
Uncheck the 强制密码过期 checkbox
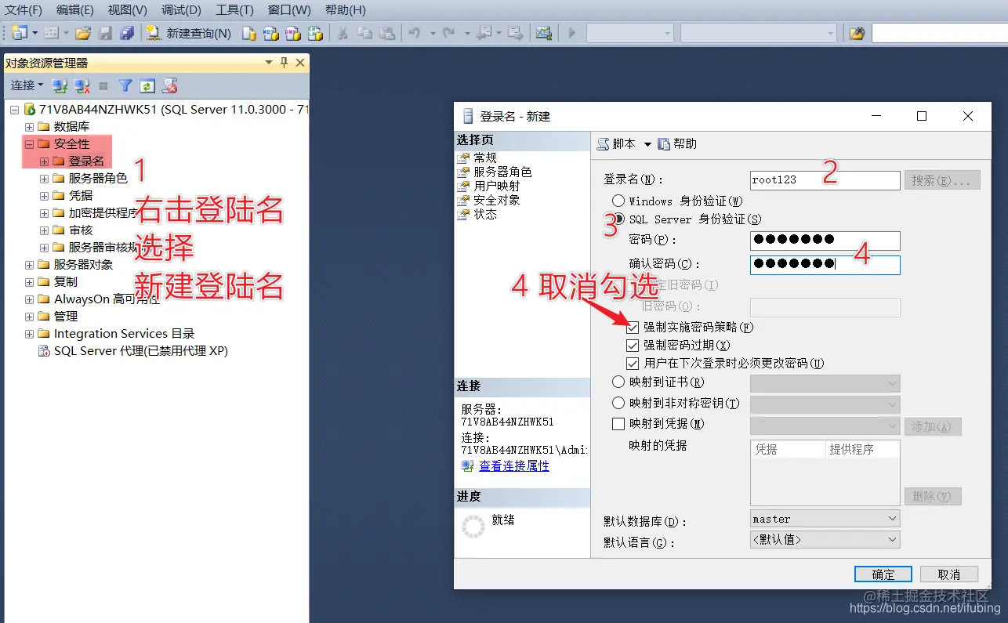pos(633,345)
